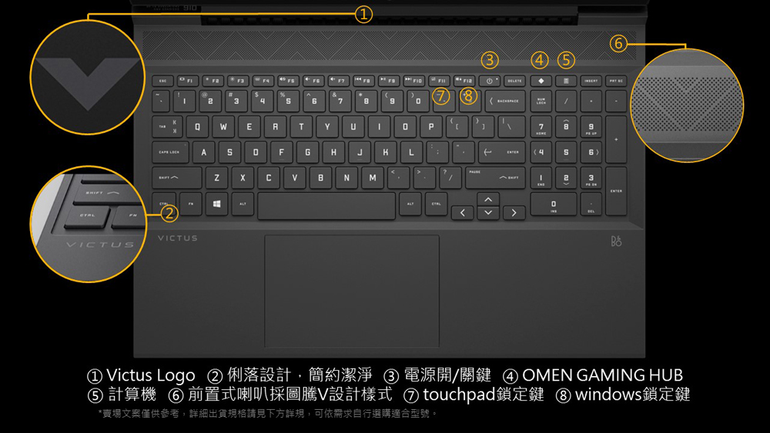Click the OMEN Gaming Hub diamond key

541,81
